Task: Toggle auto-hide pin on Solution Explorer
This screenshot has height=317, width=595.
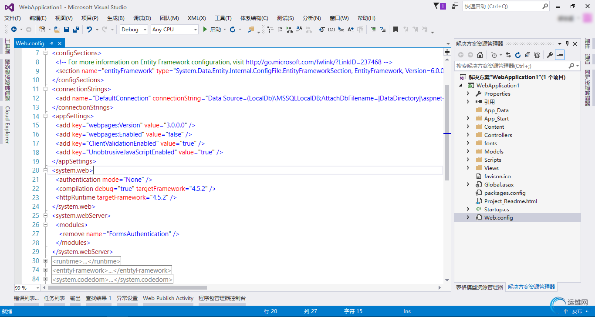Action: (x=568, y=43)
